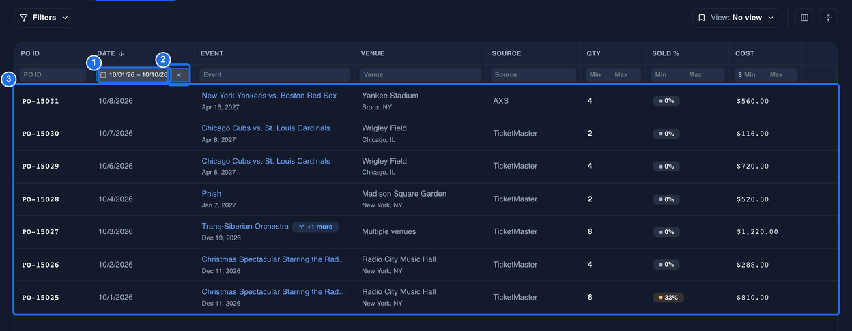Focus the Venue filter input
The width and height of the screenshot is (852, 331).
click(x=420, y=75)
